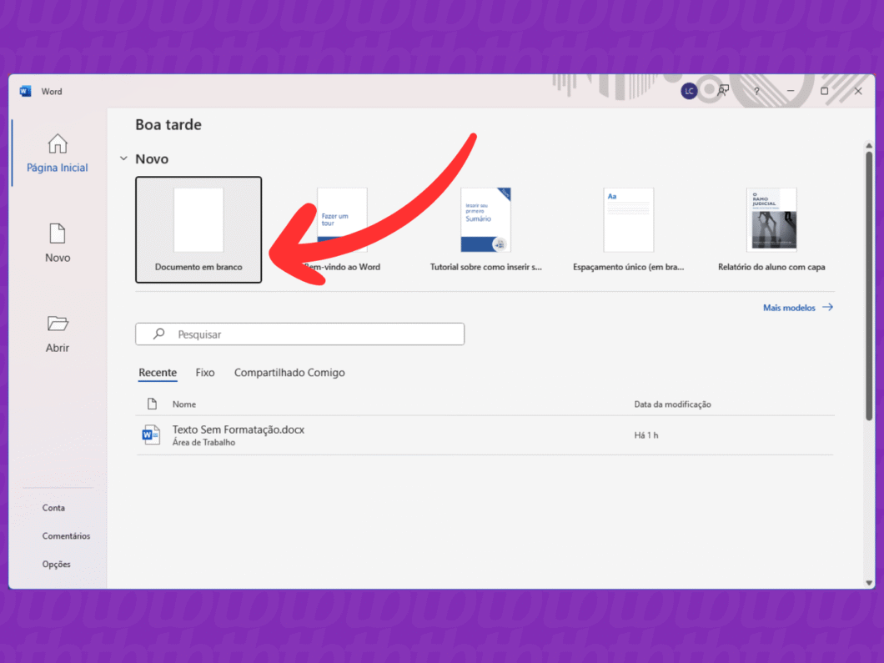Click the magnifier icon in search box
The height and width of the screenshot is (663, 884).
pyautogui.click(x=159, y=334)
